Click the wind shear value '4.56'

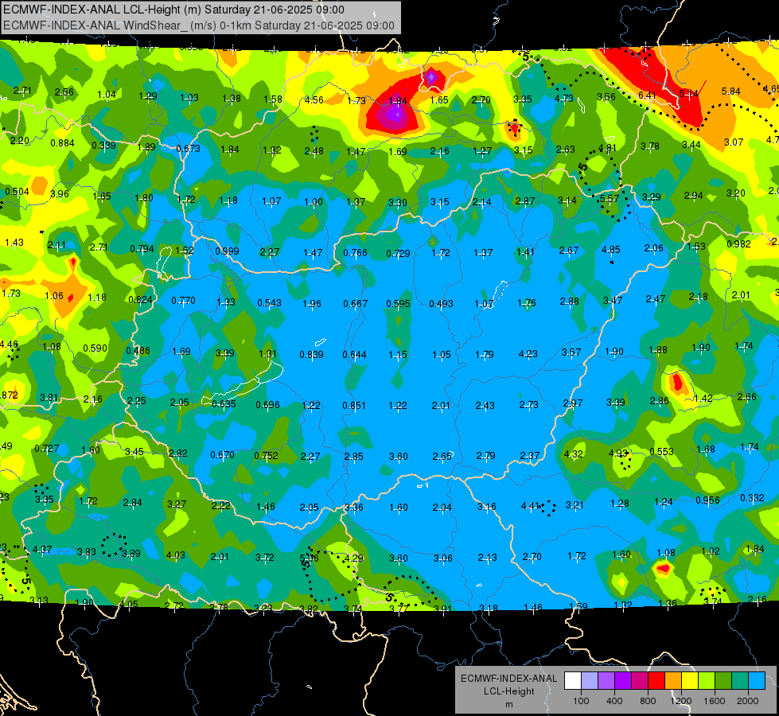pyautogui.click(x=314, y=100)
